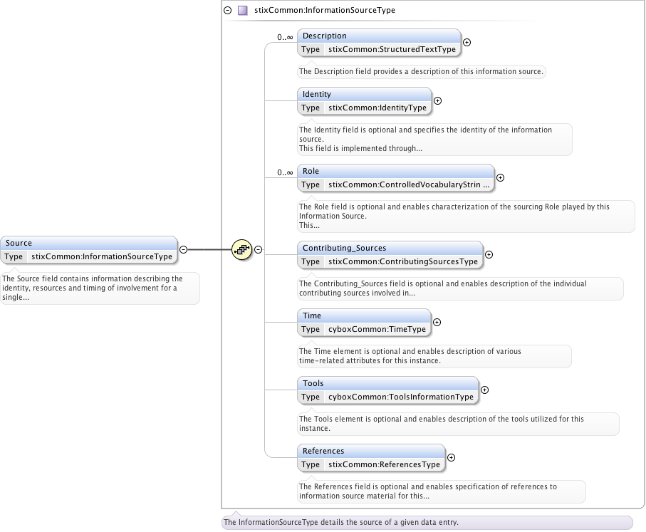Image resolution: width=646 pixels, height=532 pixels.
Task: Click the References field annotation text
Action: [x=427, y=491]
